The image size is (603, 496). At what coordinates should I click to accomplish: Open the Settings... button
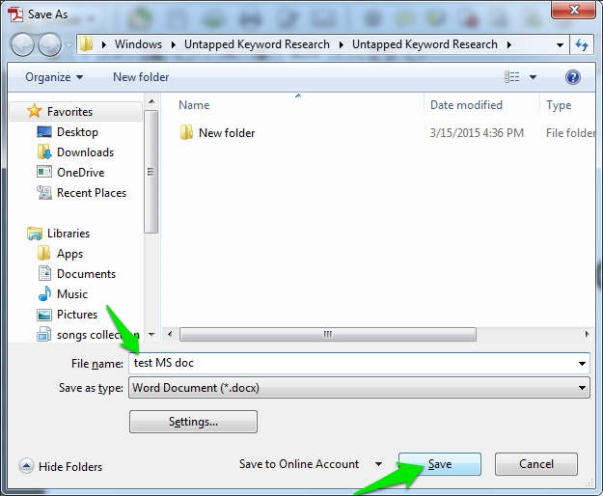click(193, 422)
